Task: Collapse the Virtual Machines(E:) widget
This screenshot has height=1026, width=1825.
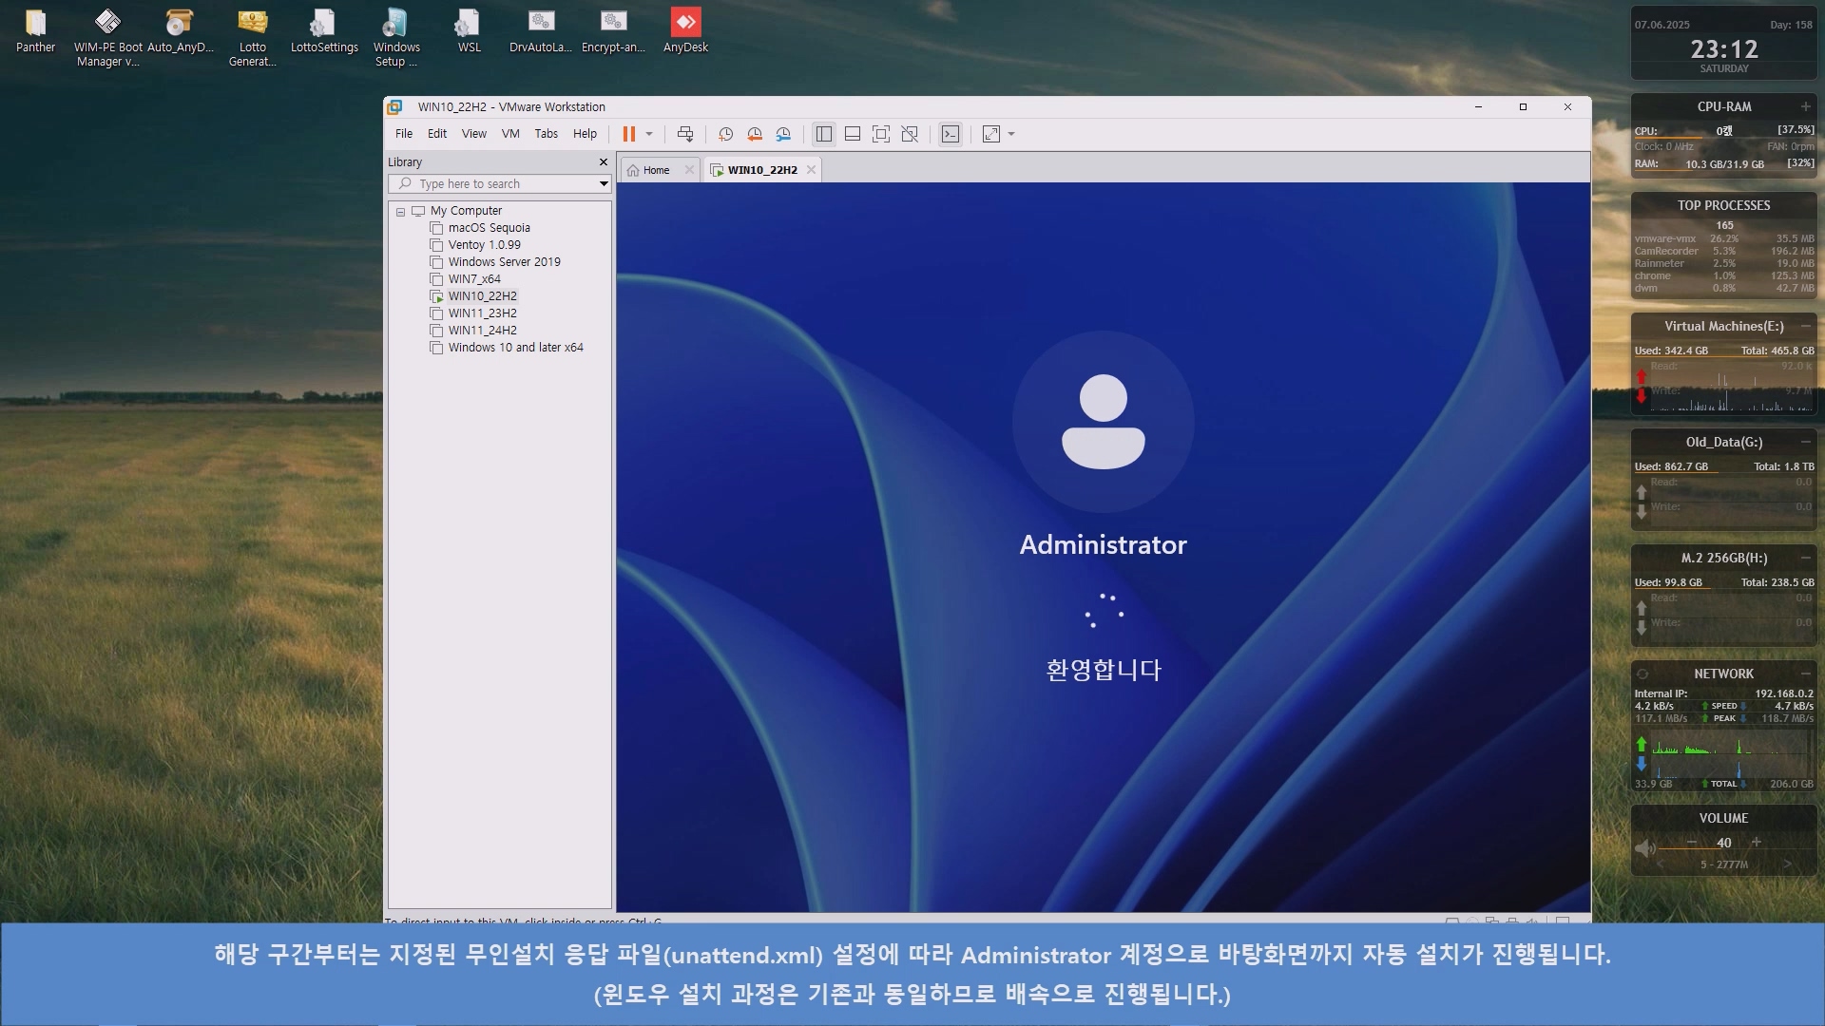Action: (x=1805, y=326)
